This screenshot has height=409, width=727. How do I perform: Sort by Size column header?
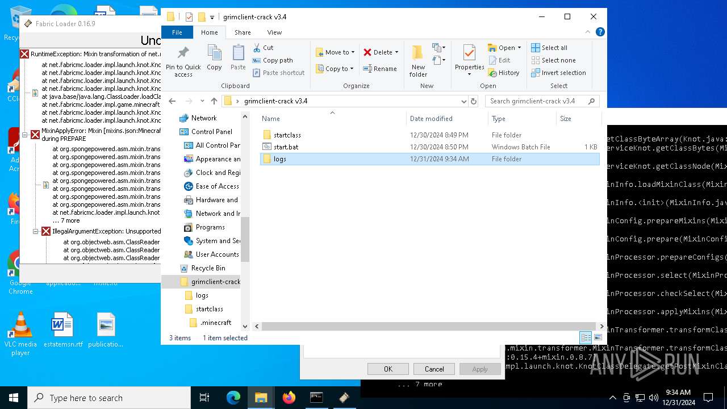578,119
